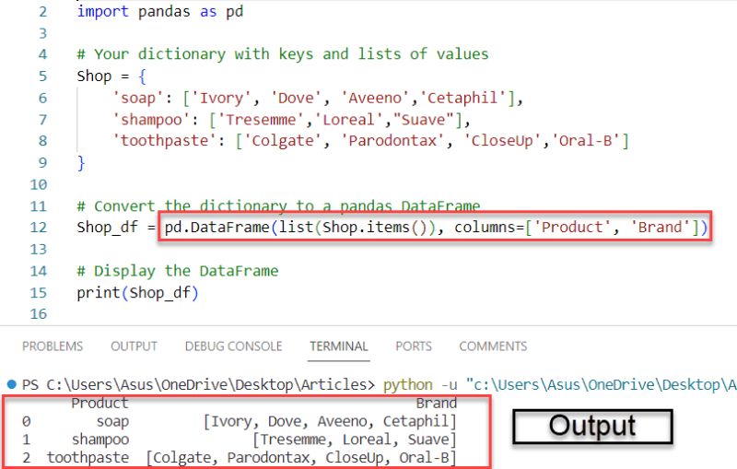737x469 pixels.
Task: Click the toothpaste row in terminal output
Action: pos(240,458)
